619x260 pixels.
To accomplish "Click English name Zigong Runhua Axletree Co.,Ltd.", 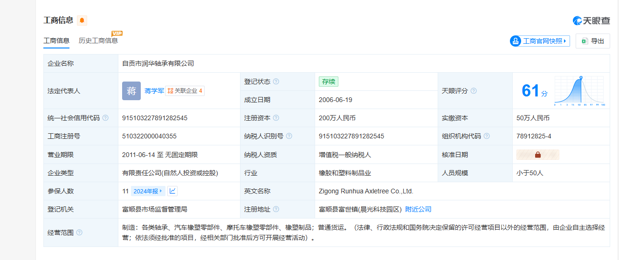I will (x=366, y=191).
